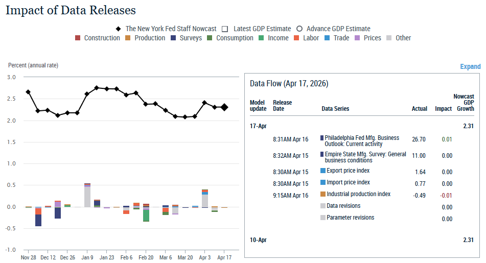Click the Income legend square icon
Viewport: 486px width, 263px height.
pyautogui.click(x=262, y=38)
